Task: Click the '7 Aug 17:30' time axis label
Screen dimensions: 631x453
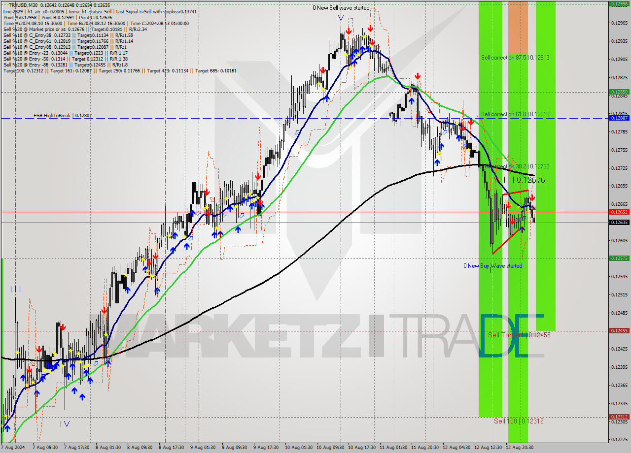Action: pos(76,448)
